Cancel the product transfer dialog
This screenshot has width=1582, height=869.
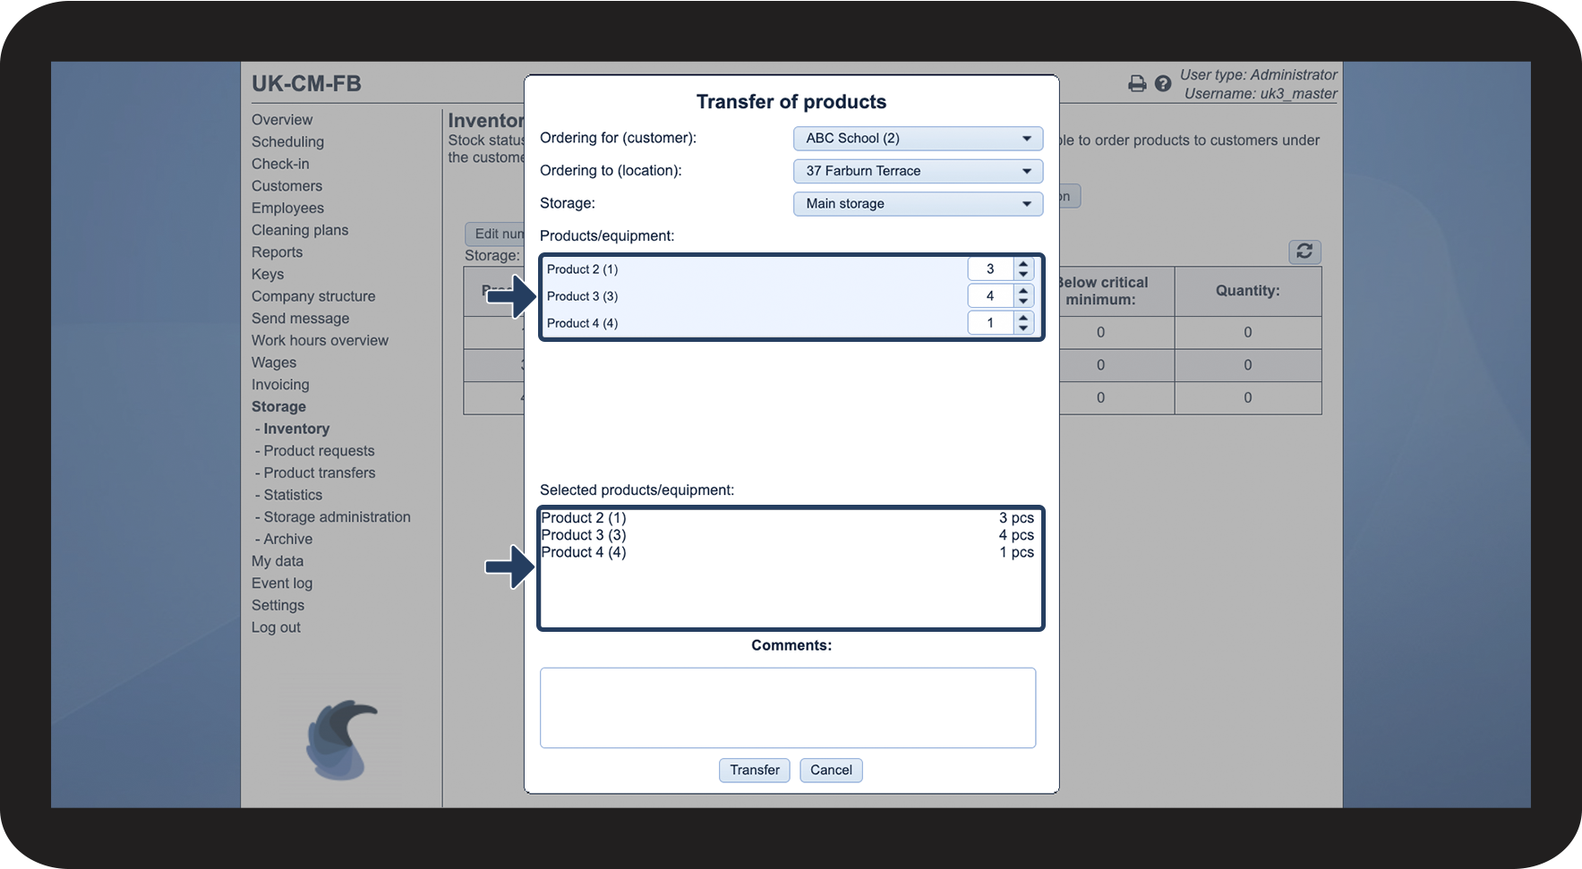coord(831,771)
